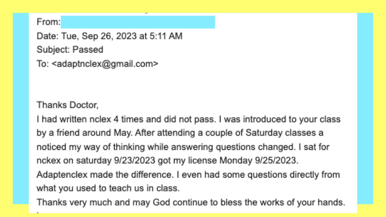Click the "From:" header label
This screenshot has height=217, width=386.
point(49,22)
